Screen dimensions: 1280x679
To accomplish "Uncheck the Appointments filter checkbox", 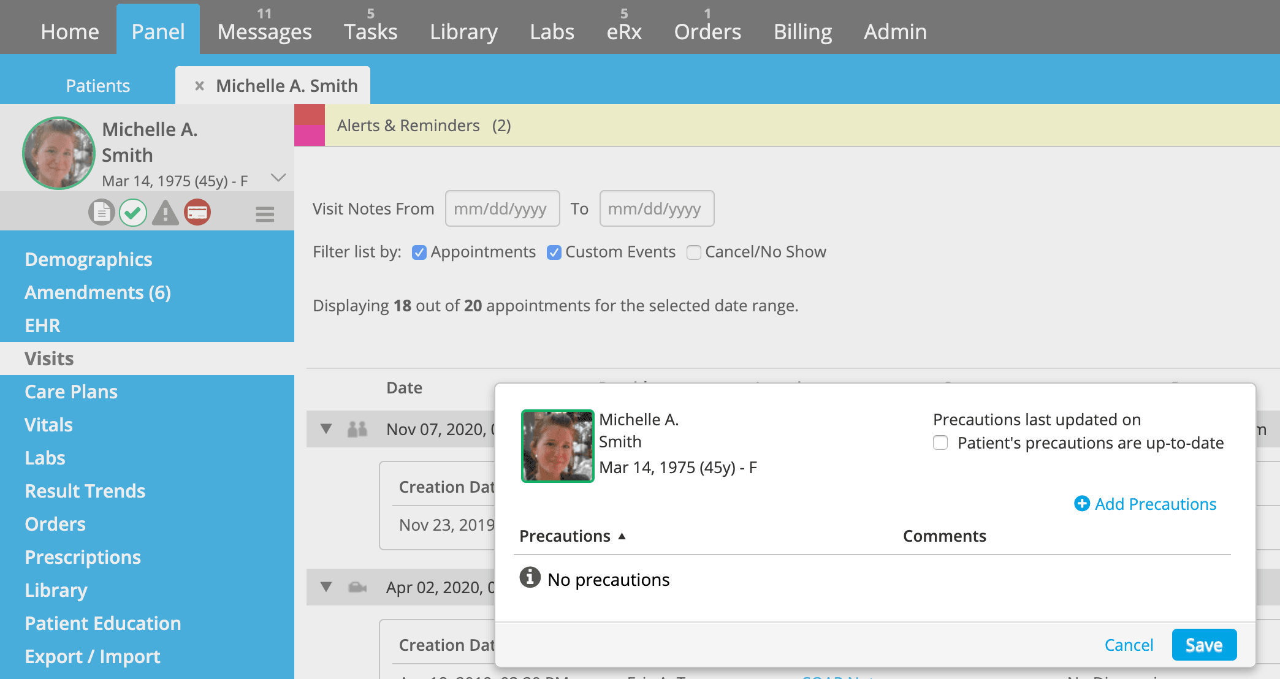I will click(419, 252).
